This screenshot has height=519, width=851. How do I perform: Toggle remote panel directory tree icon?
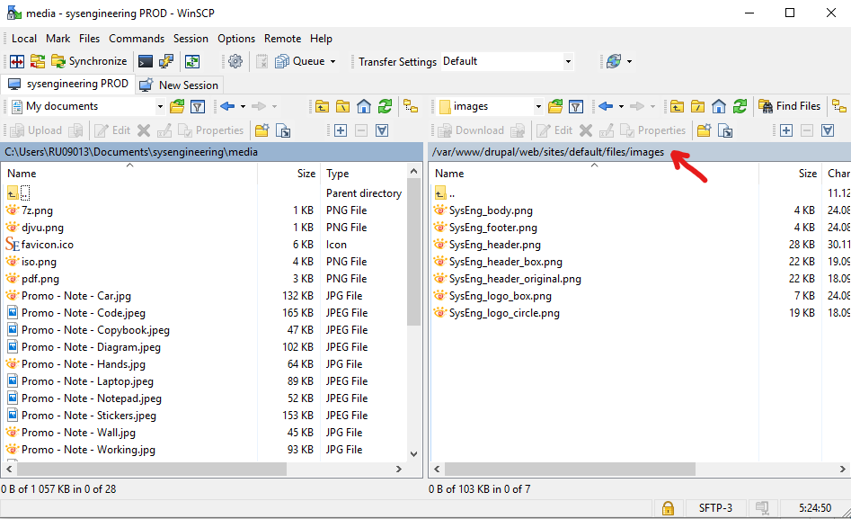pyautogui.click(x=839, y=106)
